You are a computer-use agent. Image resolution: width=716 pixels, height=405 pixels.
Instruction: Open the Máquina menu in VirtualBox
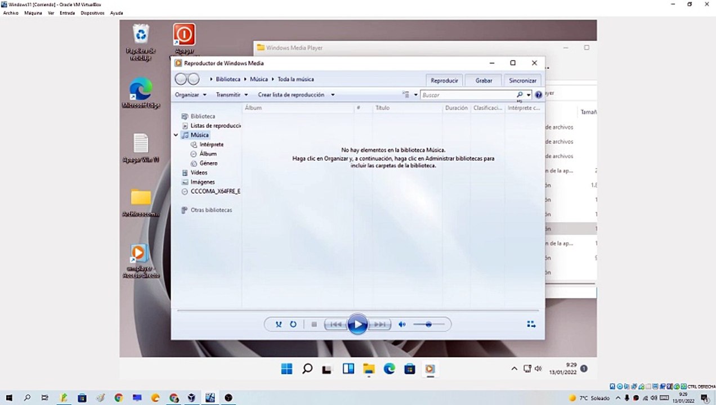coord(33,13)
